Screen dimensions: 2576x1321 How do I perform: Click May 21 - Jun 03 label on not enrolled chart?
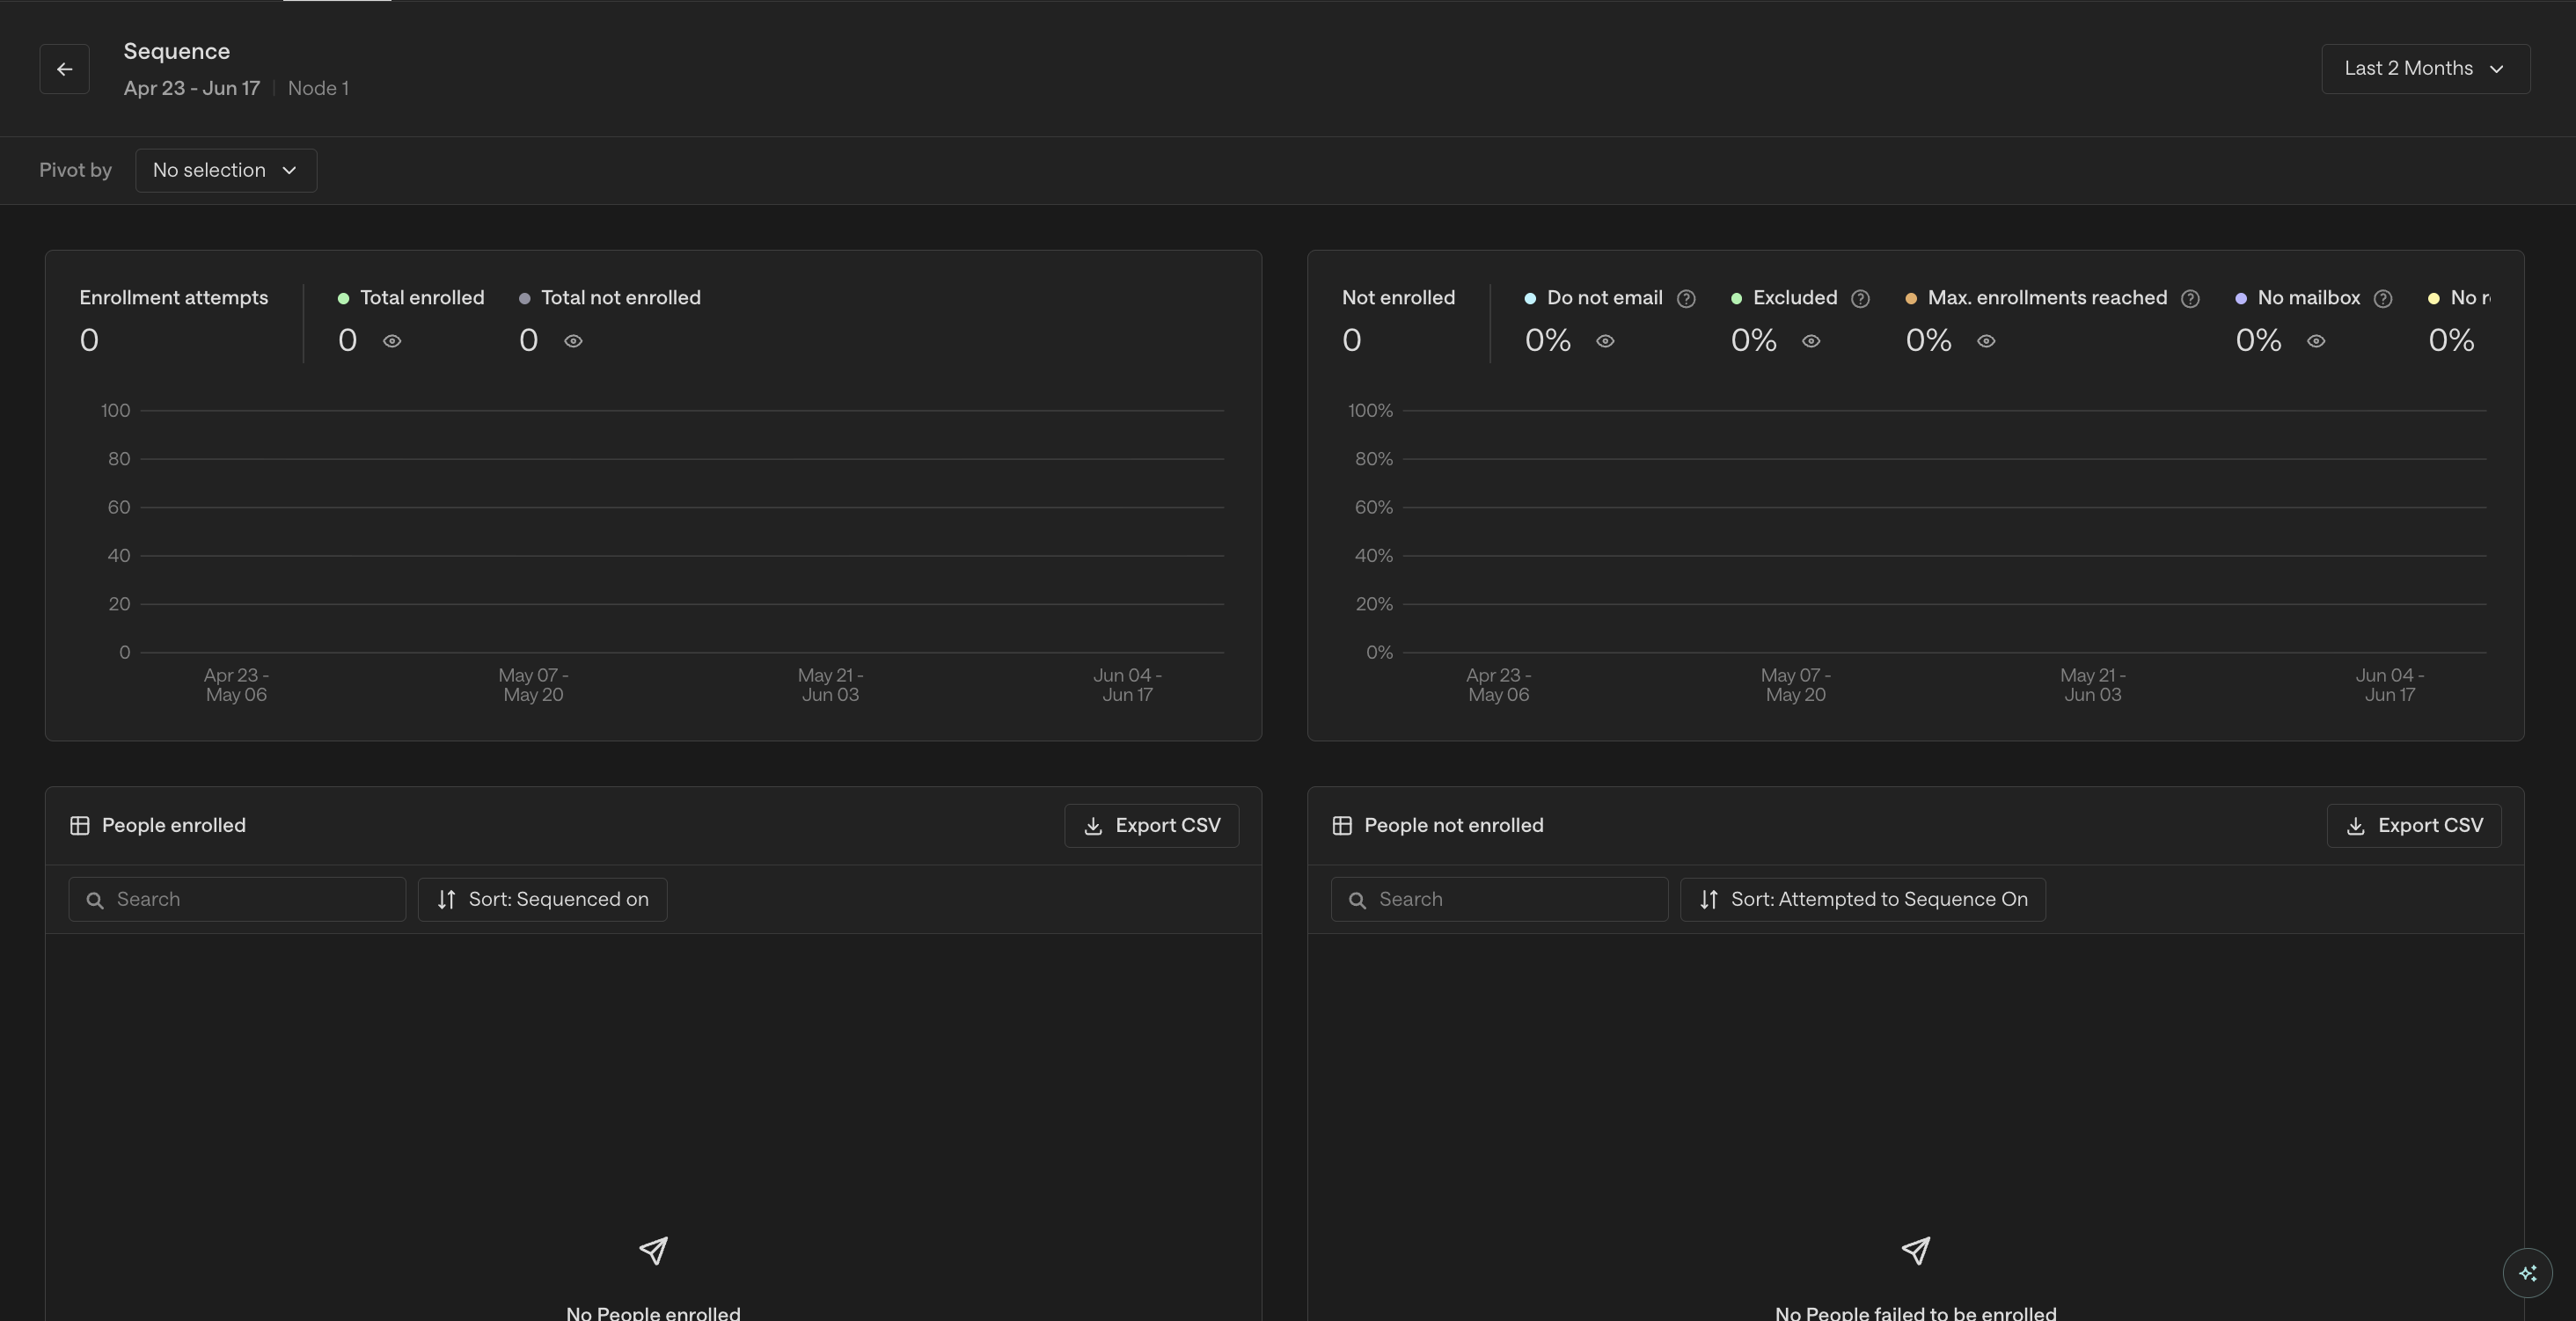[x=2093, y=685]
